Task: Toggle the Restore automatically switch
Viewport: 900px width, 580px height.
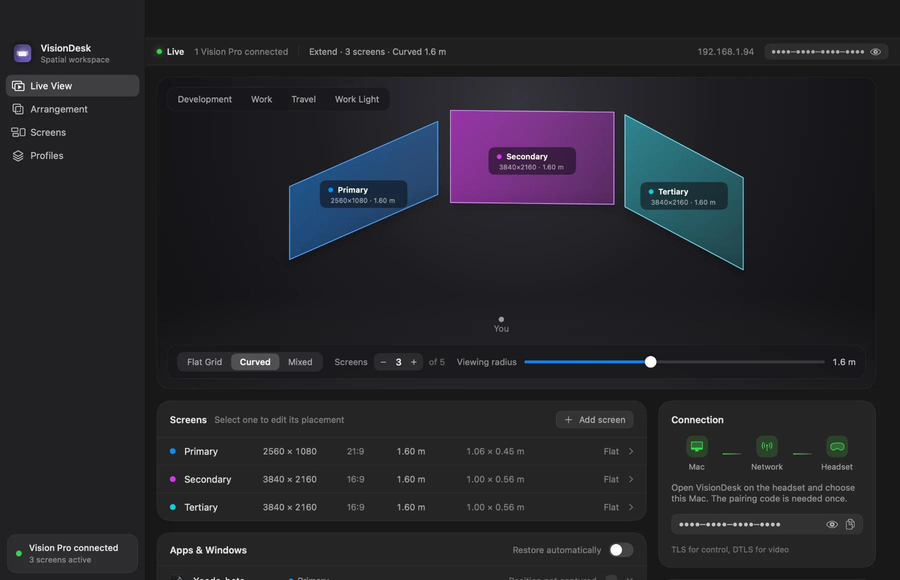Action: point(621,550)
